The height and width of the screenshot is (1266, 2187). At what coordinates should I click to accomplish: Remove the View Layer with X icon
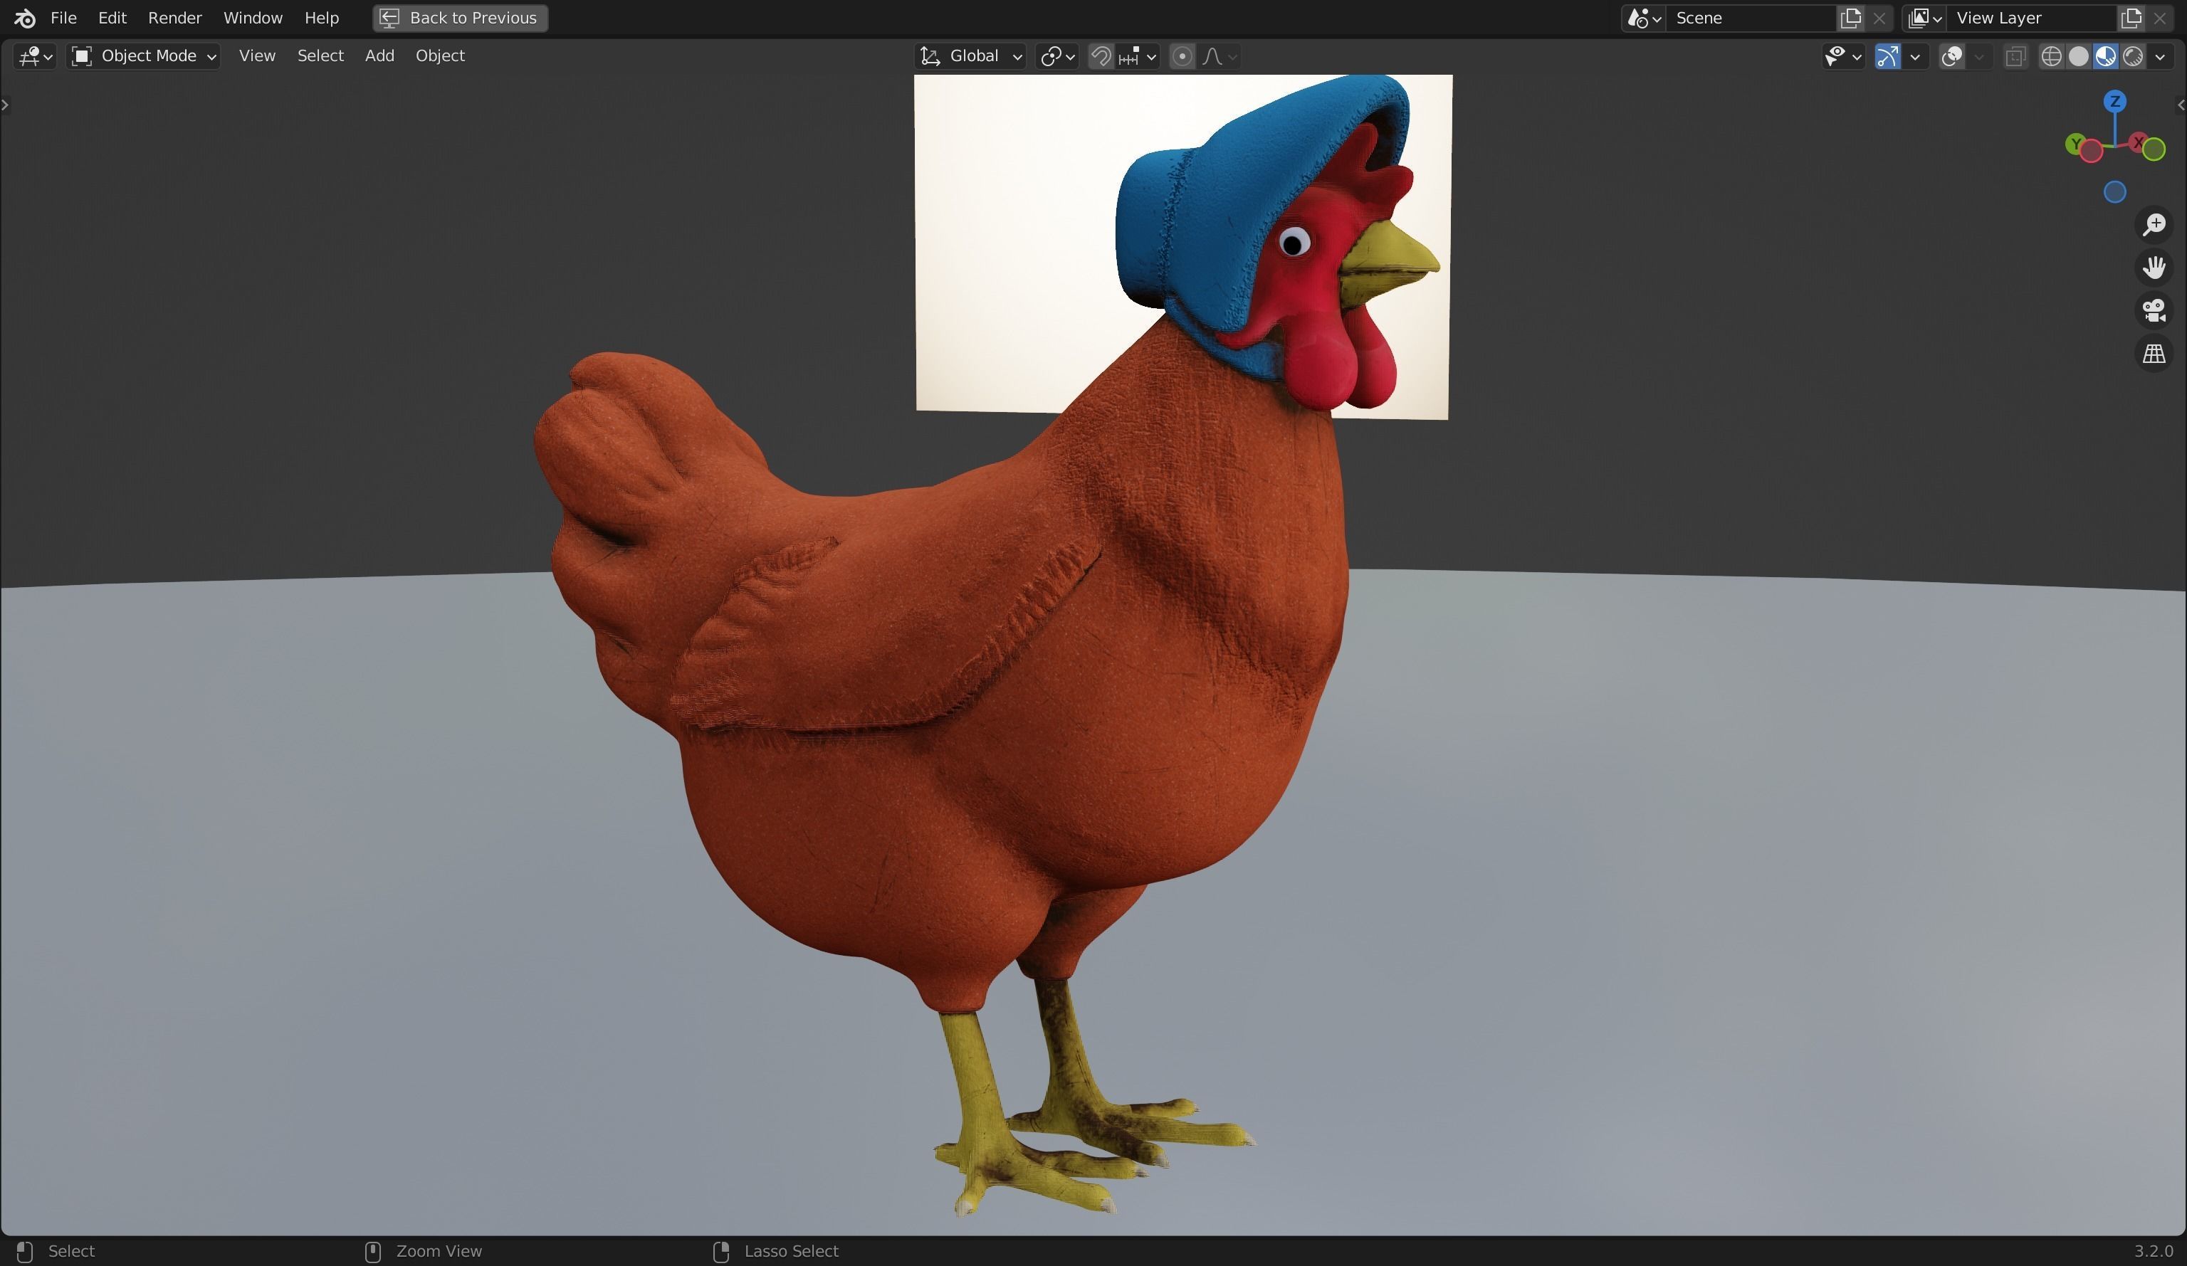pyautogui.click(x=2160, y=19)
